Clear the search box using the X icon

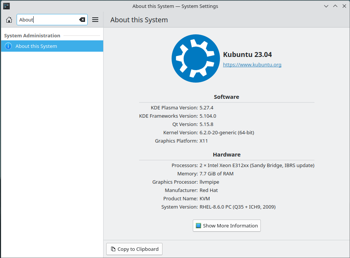pyautogui.click(x=82, y=19)
